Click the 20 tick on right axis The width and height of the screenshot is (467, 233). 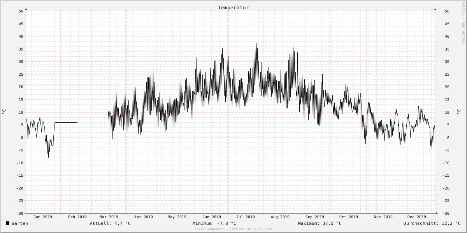pyautogui.click(x=447, y=87)
